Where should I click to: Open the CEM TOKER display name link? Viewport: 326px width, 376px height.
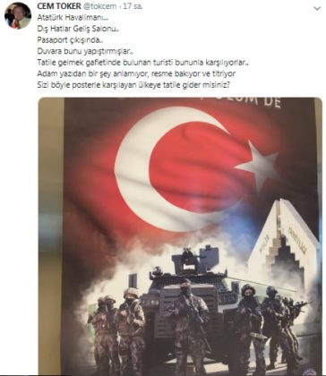[x=59, y=6]
